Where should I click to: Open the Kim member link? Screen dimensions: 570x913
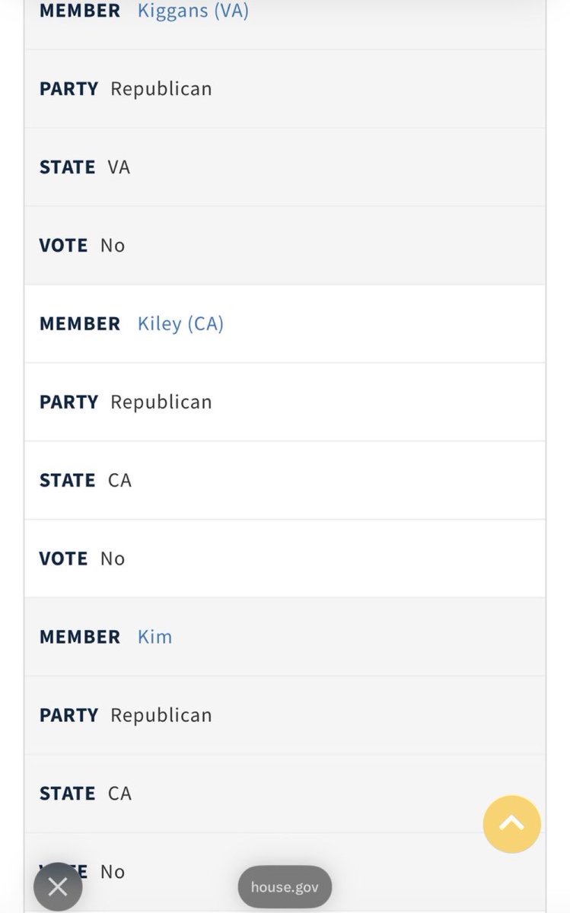point(154,637)
